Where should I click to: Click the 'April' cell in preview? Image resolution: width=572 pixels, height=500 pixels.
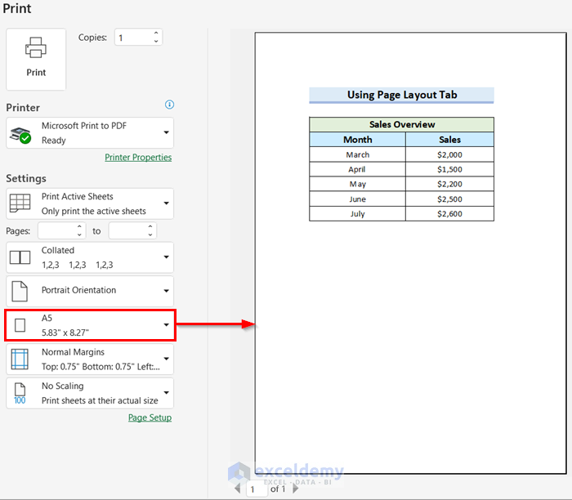pyautogui.click(x=358, y=169)
